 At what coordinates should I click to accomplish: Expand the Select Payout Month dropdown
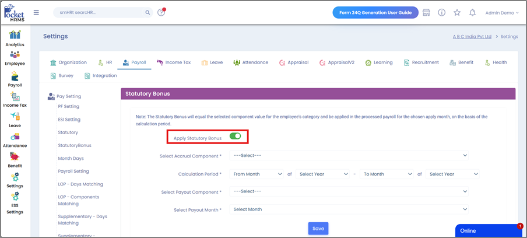pos(350,209)
